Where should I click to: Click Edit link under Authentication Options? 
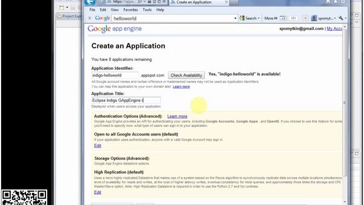coord(97,146)
